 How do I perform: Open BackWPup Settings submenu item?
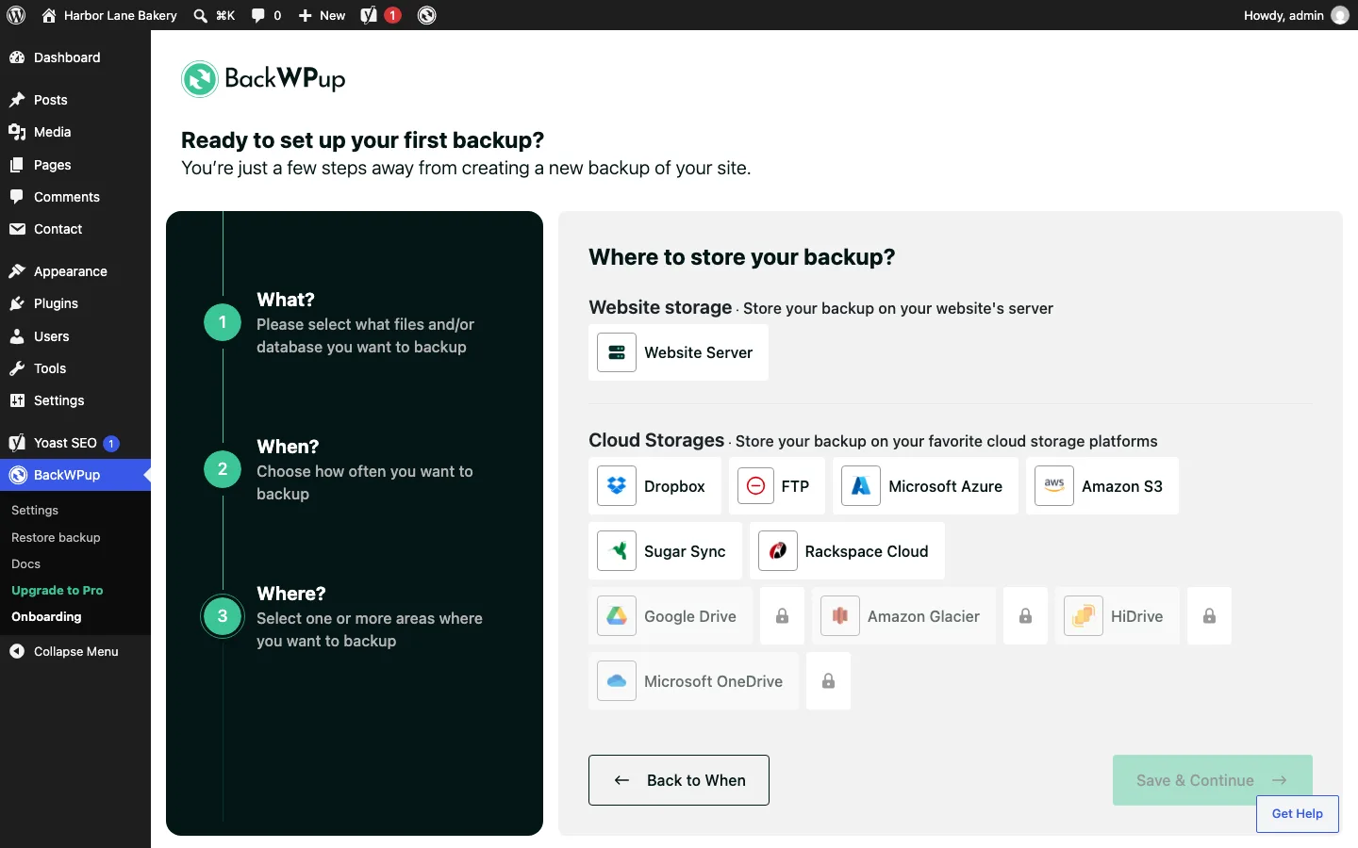click(x=35, y=510)
